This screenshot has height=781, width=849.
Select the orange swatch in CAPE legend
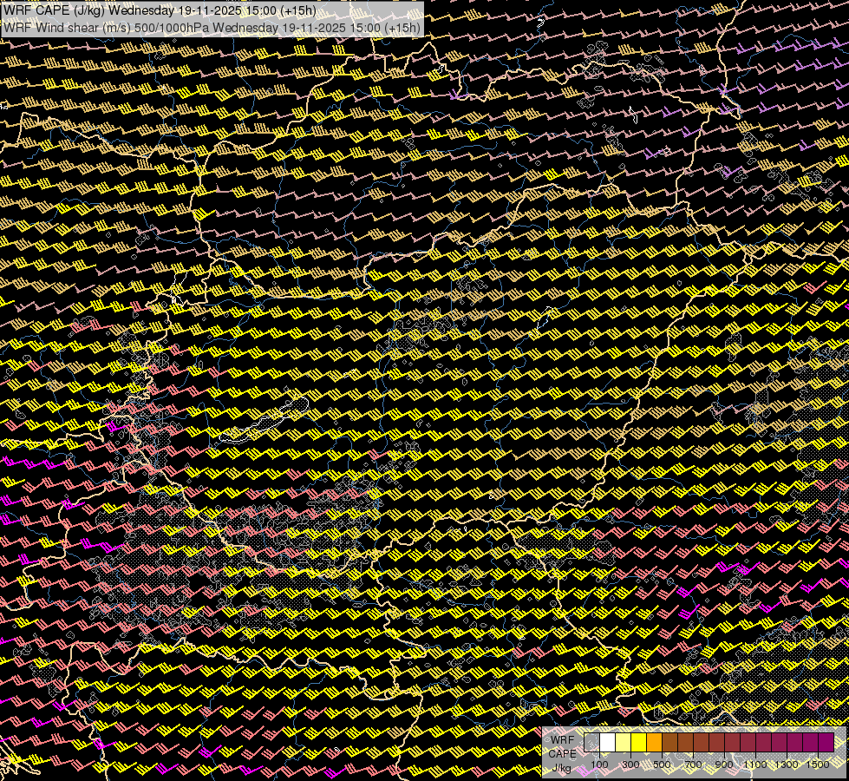coord(655,743)
